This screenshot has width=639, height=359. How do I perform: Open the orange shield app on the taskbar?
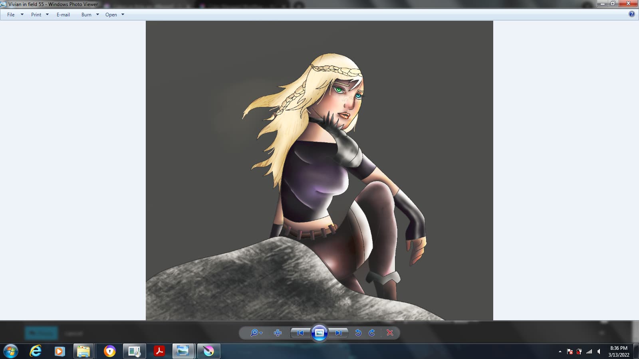coord(109,351)
